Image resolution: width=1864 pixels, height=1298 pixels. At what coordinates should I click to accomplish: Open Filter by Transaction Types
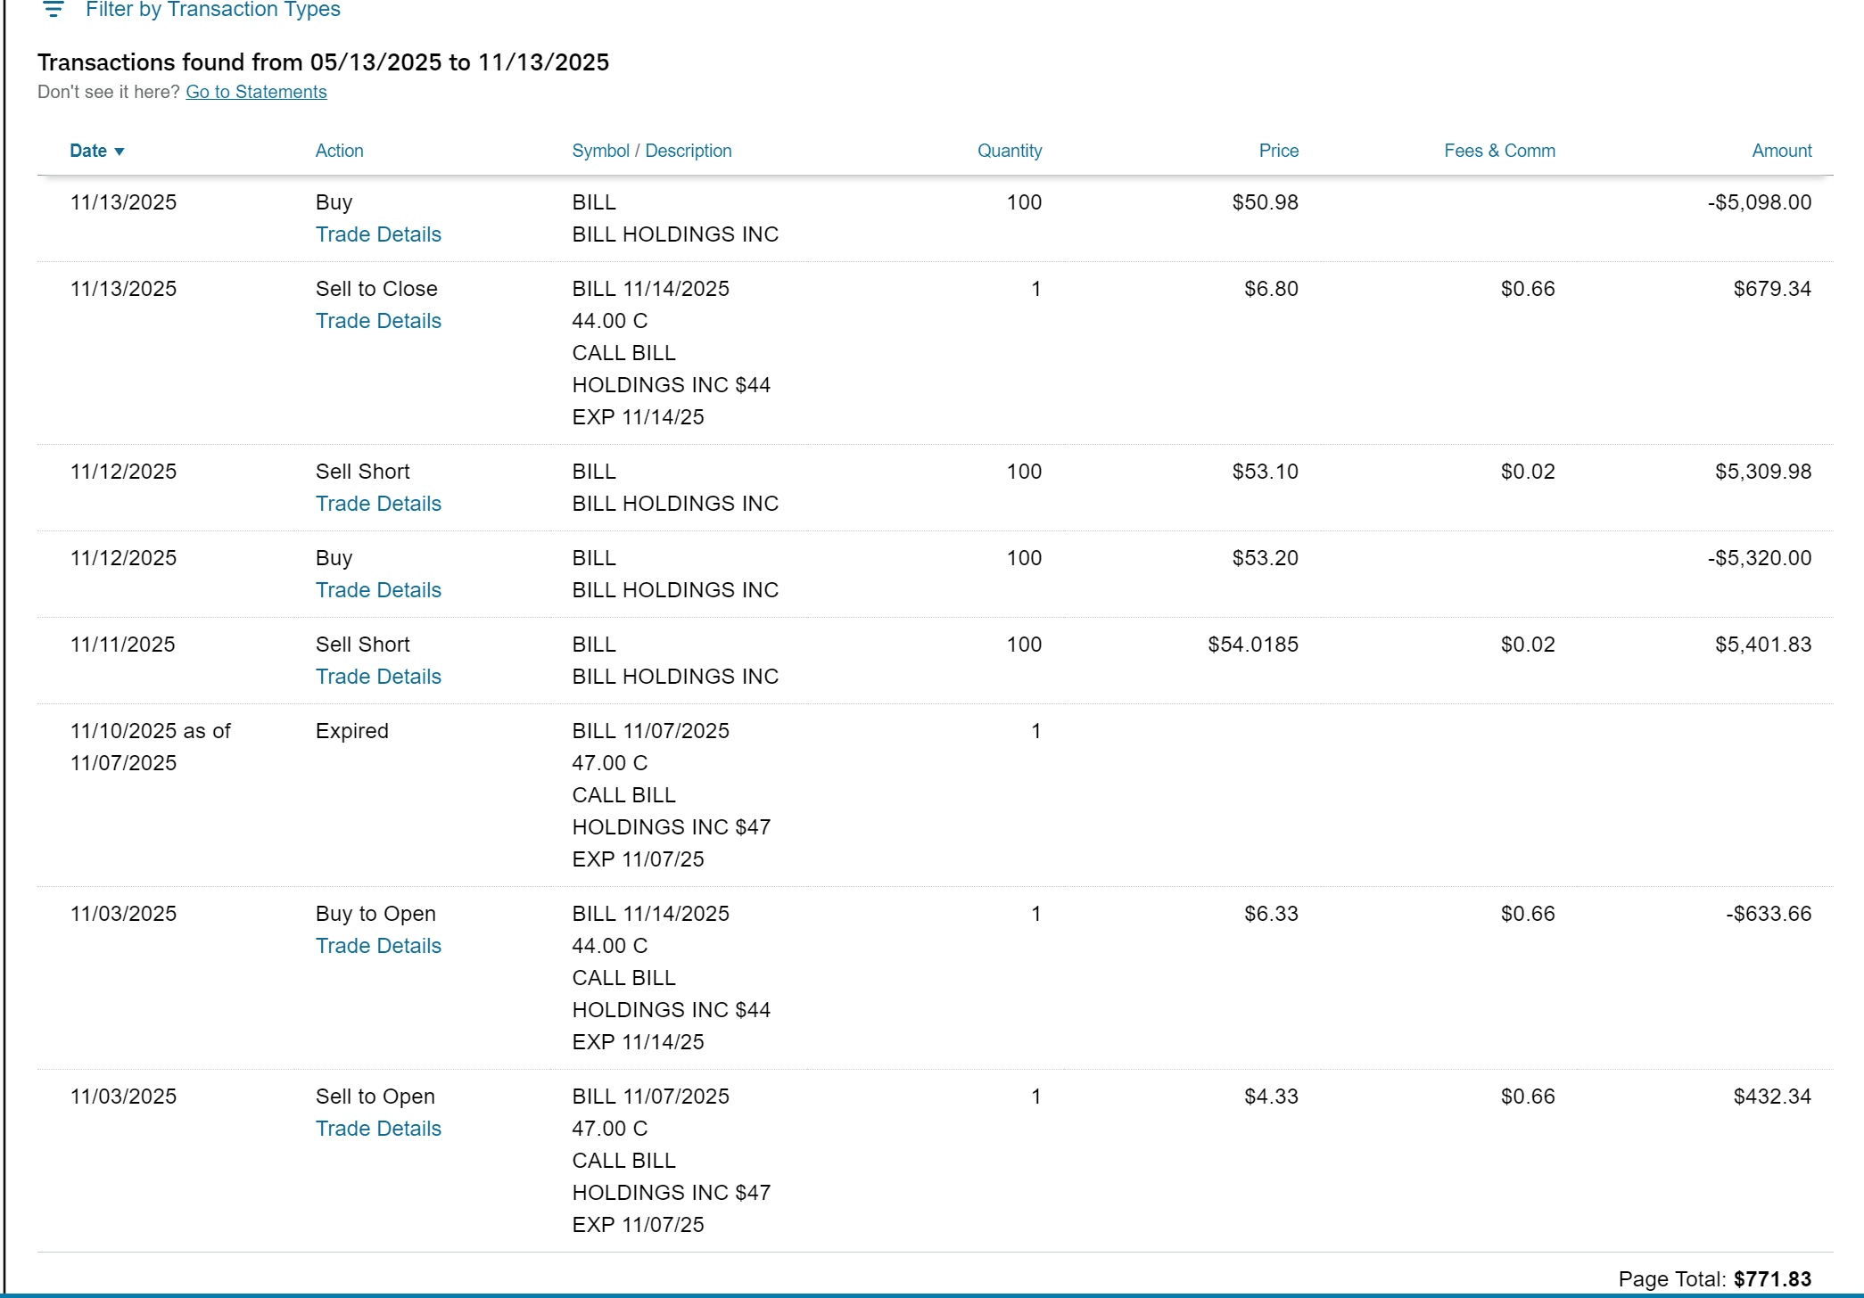212,10
